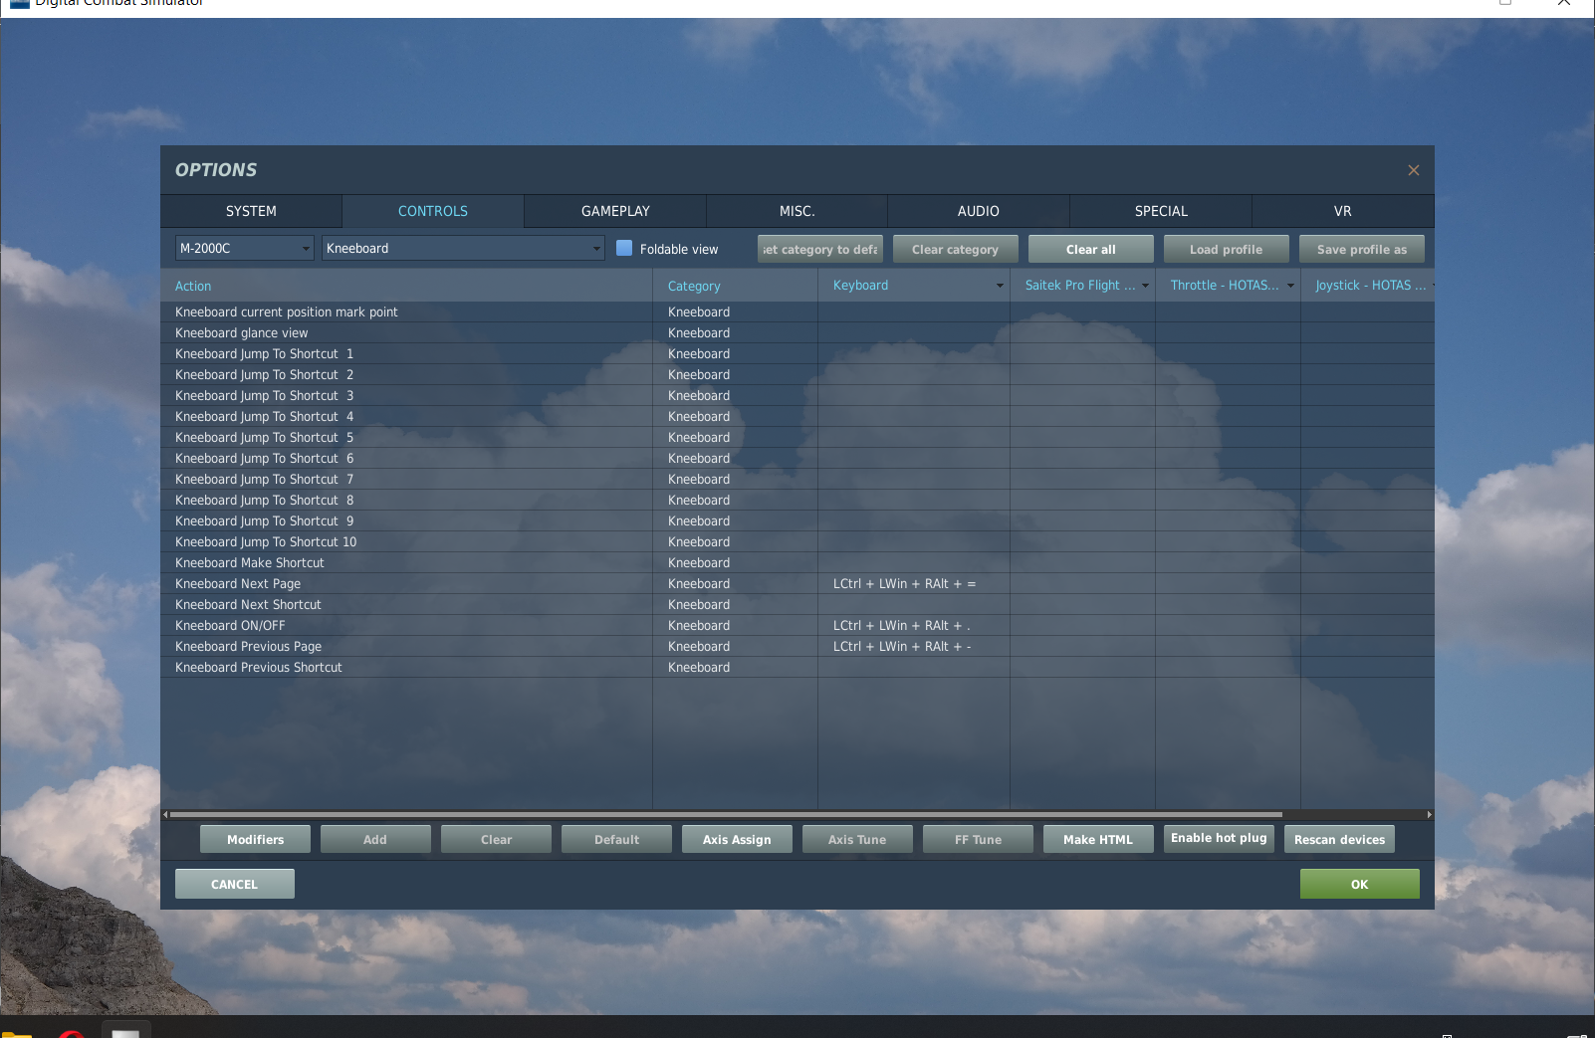Open the M-2000C aircraft dropdown
Viewport: 1595px width, 1038px height.
244,249
